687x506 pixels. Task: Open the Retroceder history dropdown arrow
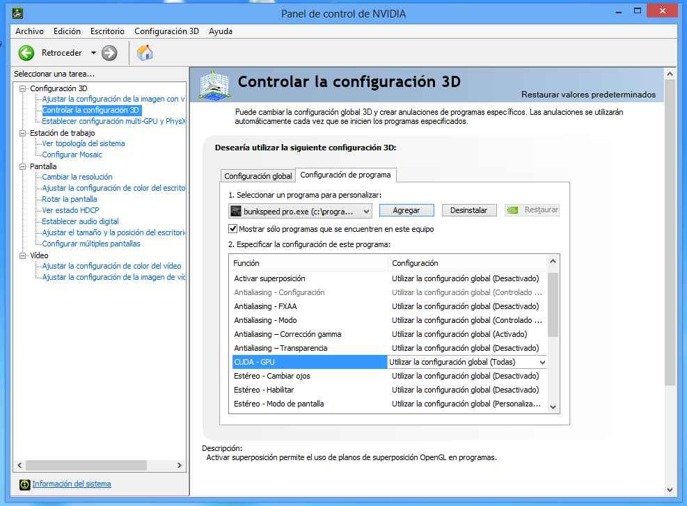[x=93, y=53]
